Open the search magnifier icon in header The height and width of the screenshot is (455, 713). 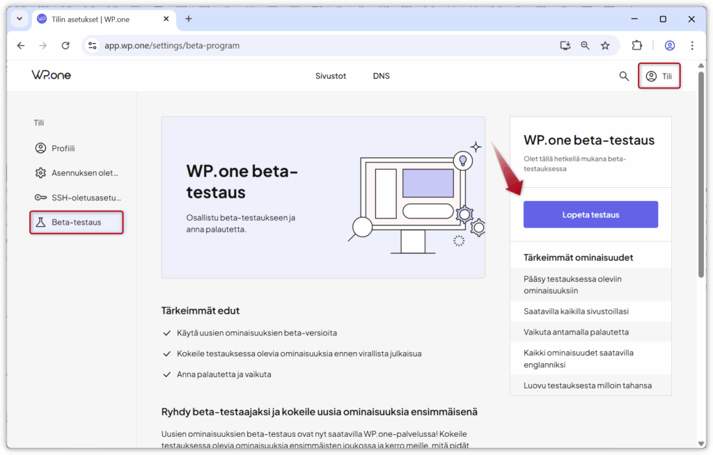click(624, 76)
